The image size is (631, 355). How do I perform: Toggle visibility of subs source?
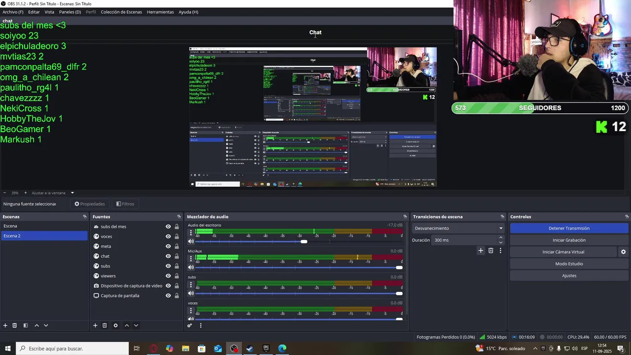[168, 266]
